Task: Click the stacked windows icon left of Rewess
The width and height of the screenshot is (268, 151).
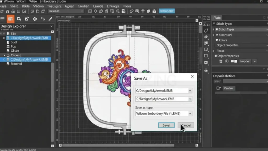Action: tap(43, 11)
